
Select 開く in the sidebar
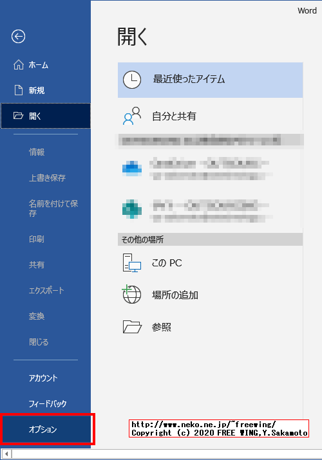coord(46,116)
